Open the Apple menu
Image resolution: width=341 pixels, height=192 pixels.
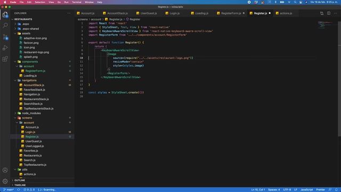[x=5, y=2]
